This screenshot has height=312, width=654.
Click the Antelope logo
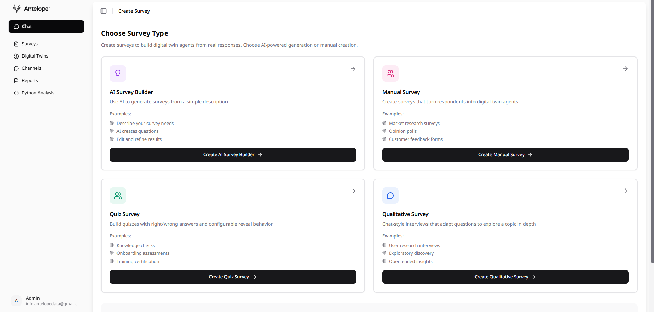(31, 8)
